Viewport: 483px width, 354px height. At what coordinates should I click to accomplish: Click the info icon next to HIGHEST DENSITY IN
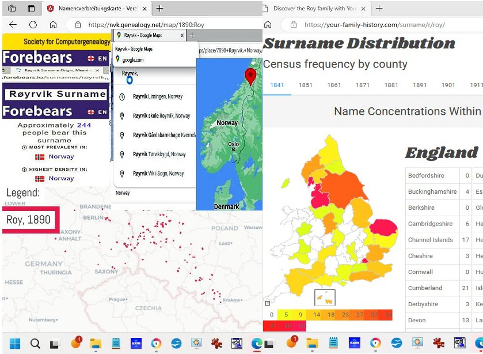[x=24, y=170]
